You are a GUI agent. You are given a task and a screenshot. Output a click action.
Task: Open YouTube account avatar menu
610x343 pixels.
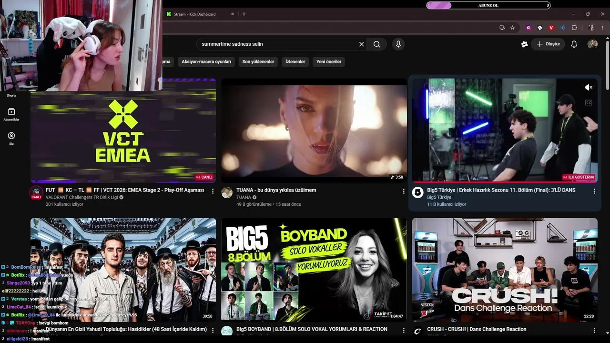coord(592,44)
